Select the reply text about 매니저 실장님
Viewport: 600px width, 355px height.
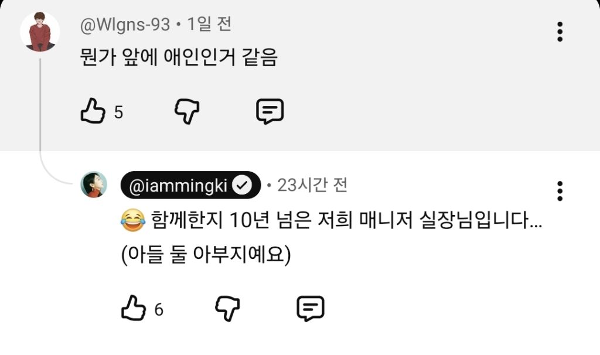tap(332, 237)
